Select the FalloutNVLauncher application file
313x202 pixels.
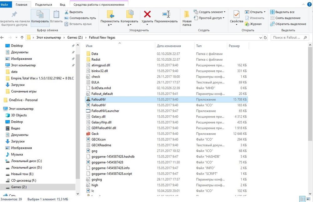click(105, 111)
